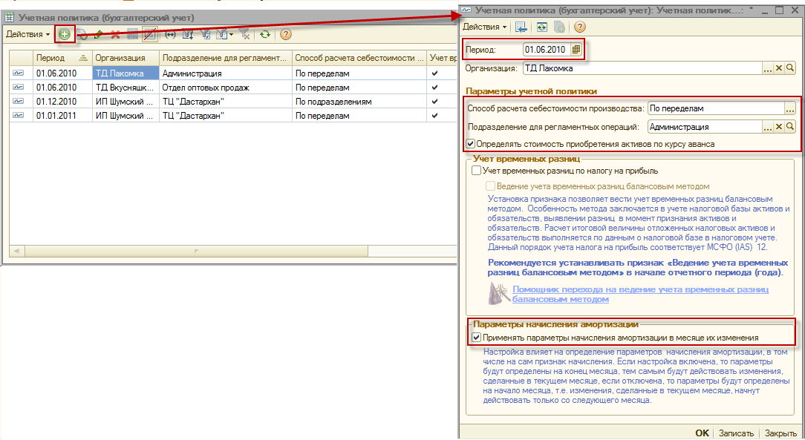Screen dimensions: 805x440
Task: Click the red X delete mark icon
Action: tap(115, 34)
